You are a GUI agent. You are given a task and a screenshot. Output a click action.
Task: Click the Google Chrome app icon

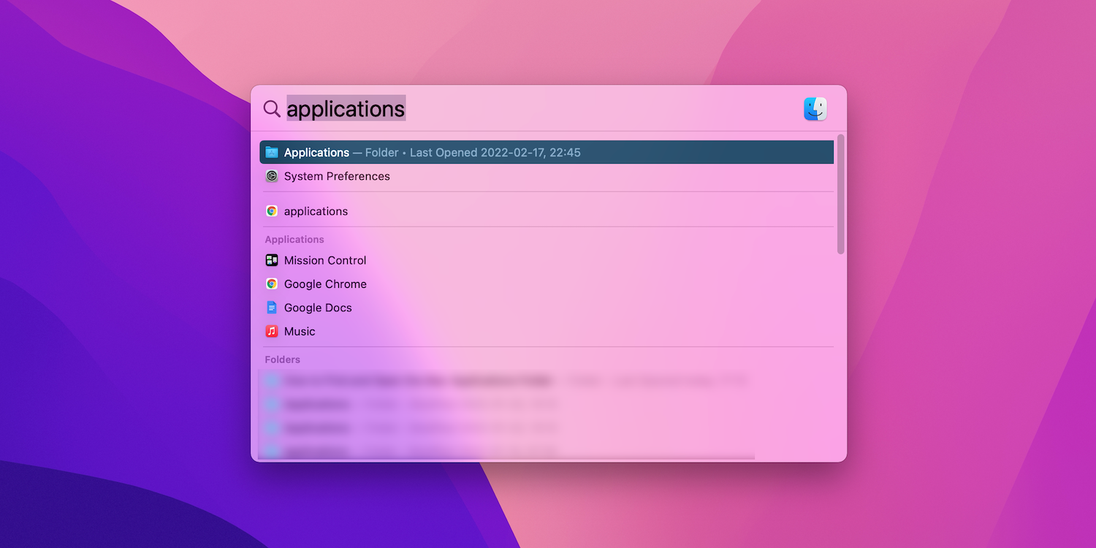(272, 284)
